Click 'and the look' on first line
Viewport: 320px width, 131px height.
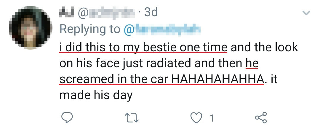tap(264, 48)
